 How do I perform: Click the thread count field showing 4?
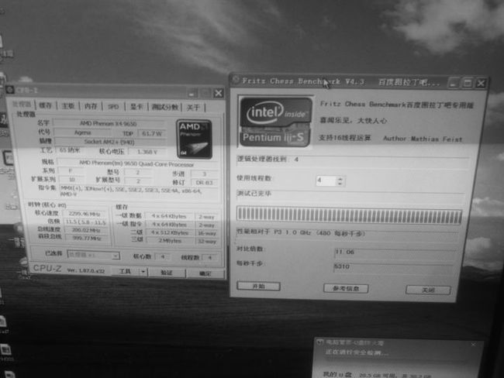(326, 180)
